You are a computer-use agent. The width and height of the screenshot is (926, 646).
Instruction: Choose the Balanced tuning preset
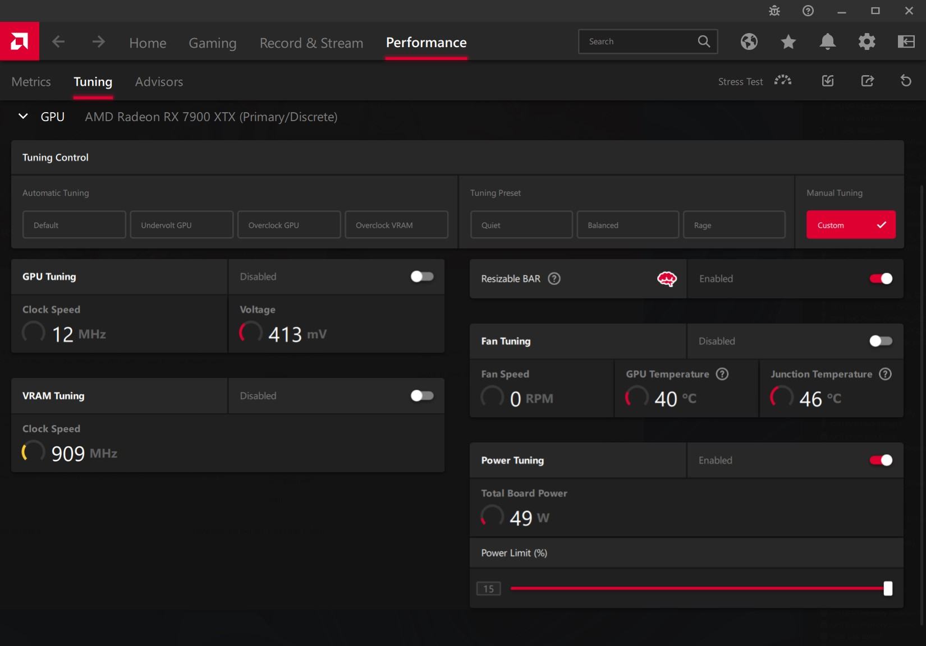click(x=628, y=225)
